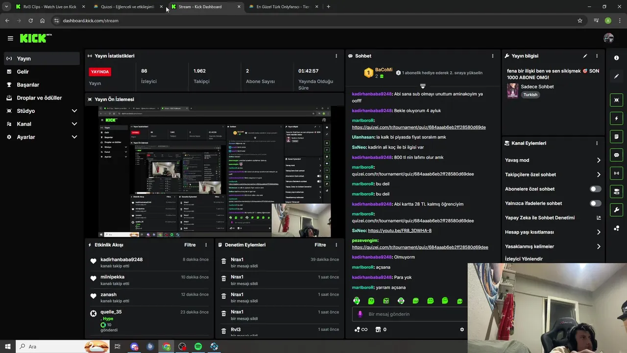
Task: Open external link icon for Yapay Zeka Sohbet Denetimi
Action: click(x=598, y=218)
